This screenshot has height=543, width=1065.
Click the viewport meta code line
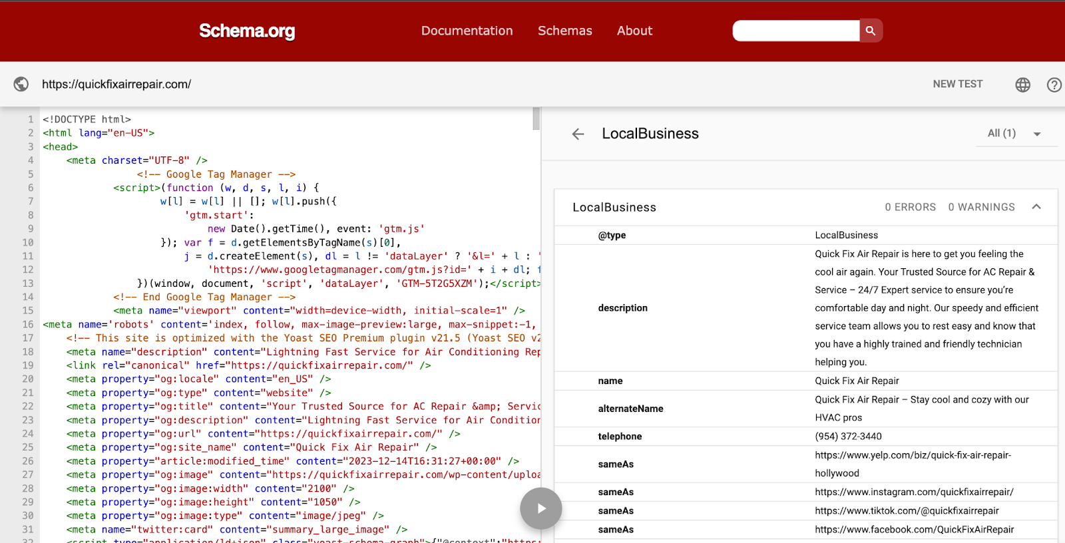[319, 311]
